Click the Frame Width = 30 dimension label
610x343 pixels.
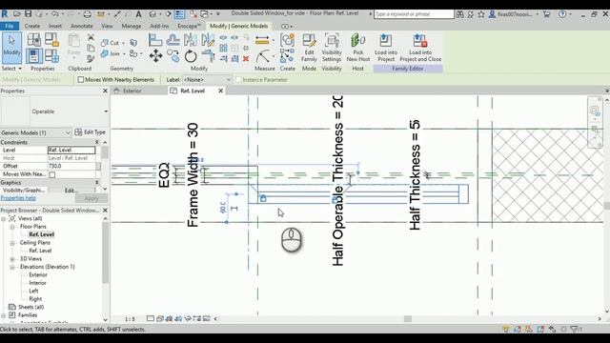193,175
